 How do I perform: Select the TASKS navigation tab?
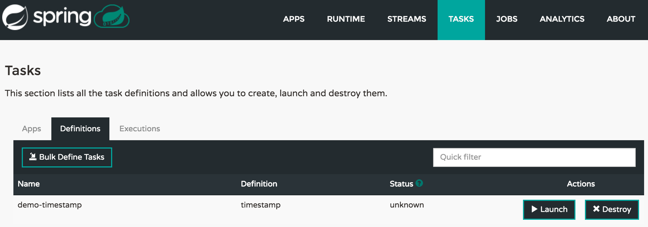click(461, 19)
